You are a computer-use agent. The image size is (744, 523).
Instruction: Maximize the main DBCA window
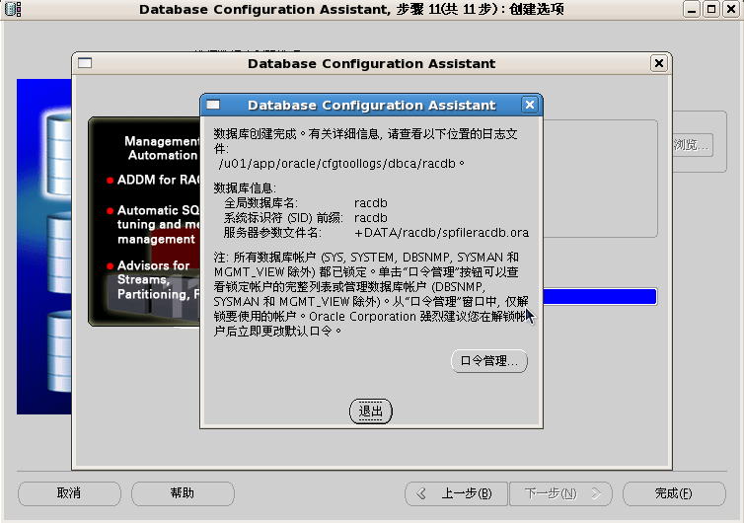pyautogui.click(x=711, y=9)
